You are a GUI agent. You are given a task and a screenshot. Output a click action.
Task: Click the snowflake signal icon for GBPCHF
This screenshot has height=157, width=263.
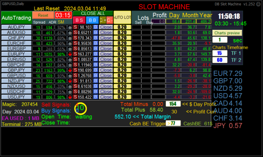[x=70, y=65]
